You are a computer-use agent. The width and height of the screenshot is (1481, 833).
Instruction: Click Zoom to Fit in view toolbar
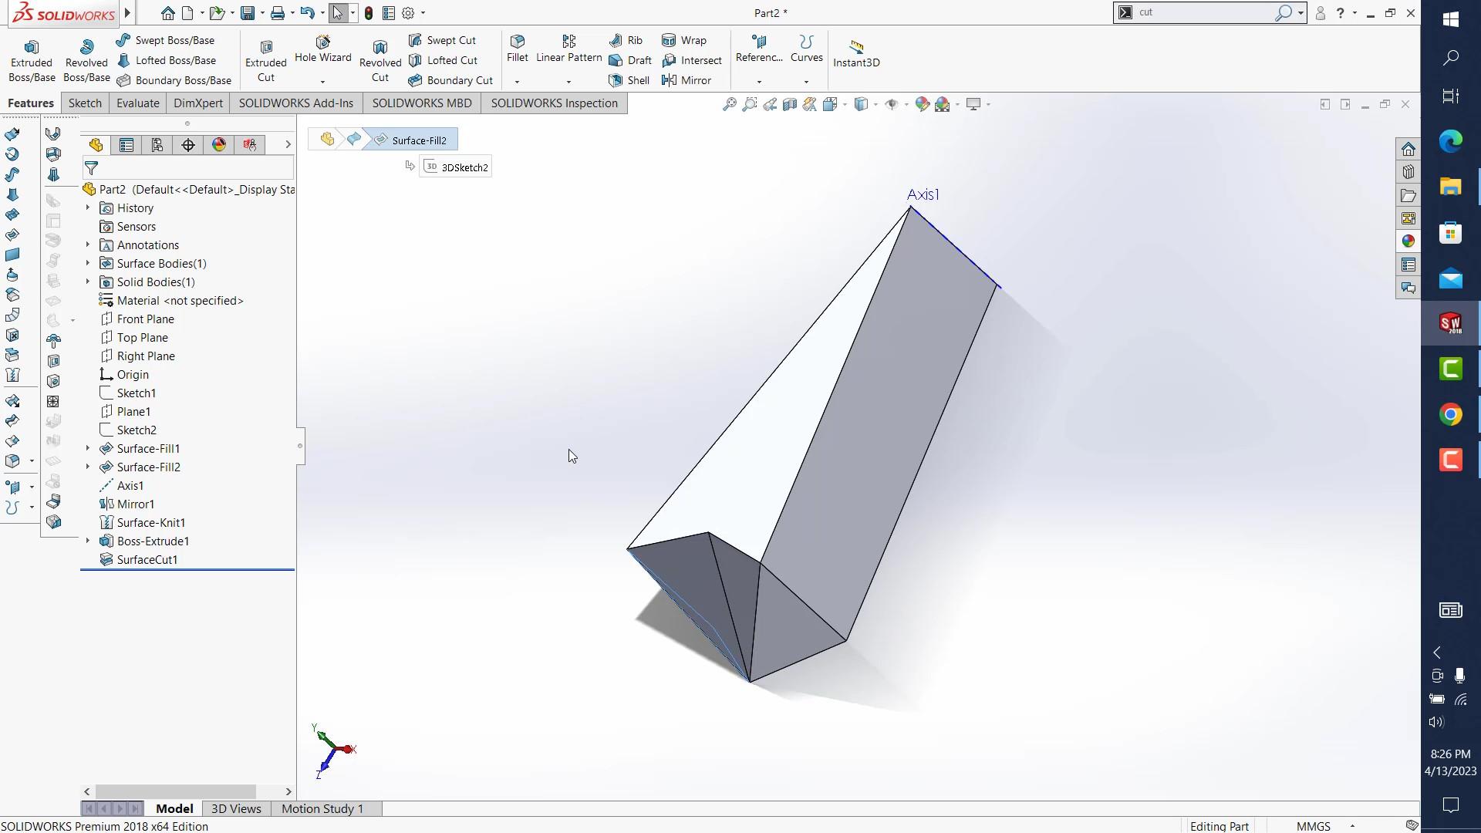(729, 104)
